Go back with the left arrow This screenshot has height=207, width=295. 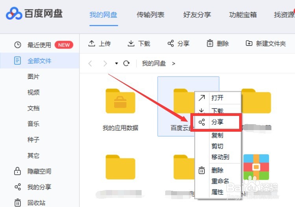[90, 63]
